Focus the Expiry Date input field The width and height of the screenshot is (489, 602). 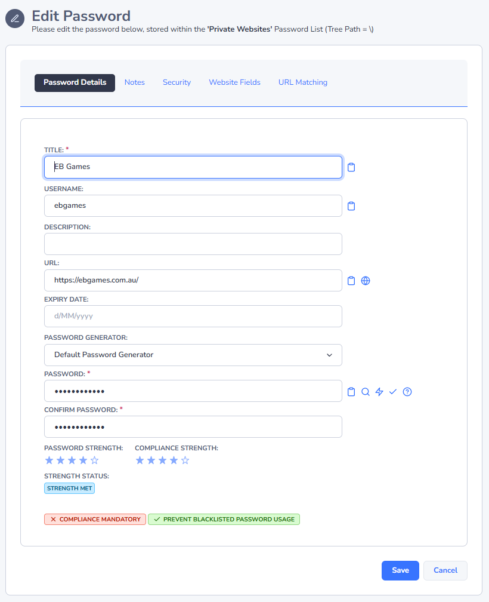click(193, 316)
